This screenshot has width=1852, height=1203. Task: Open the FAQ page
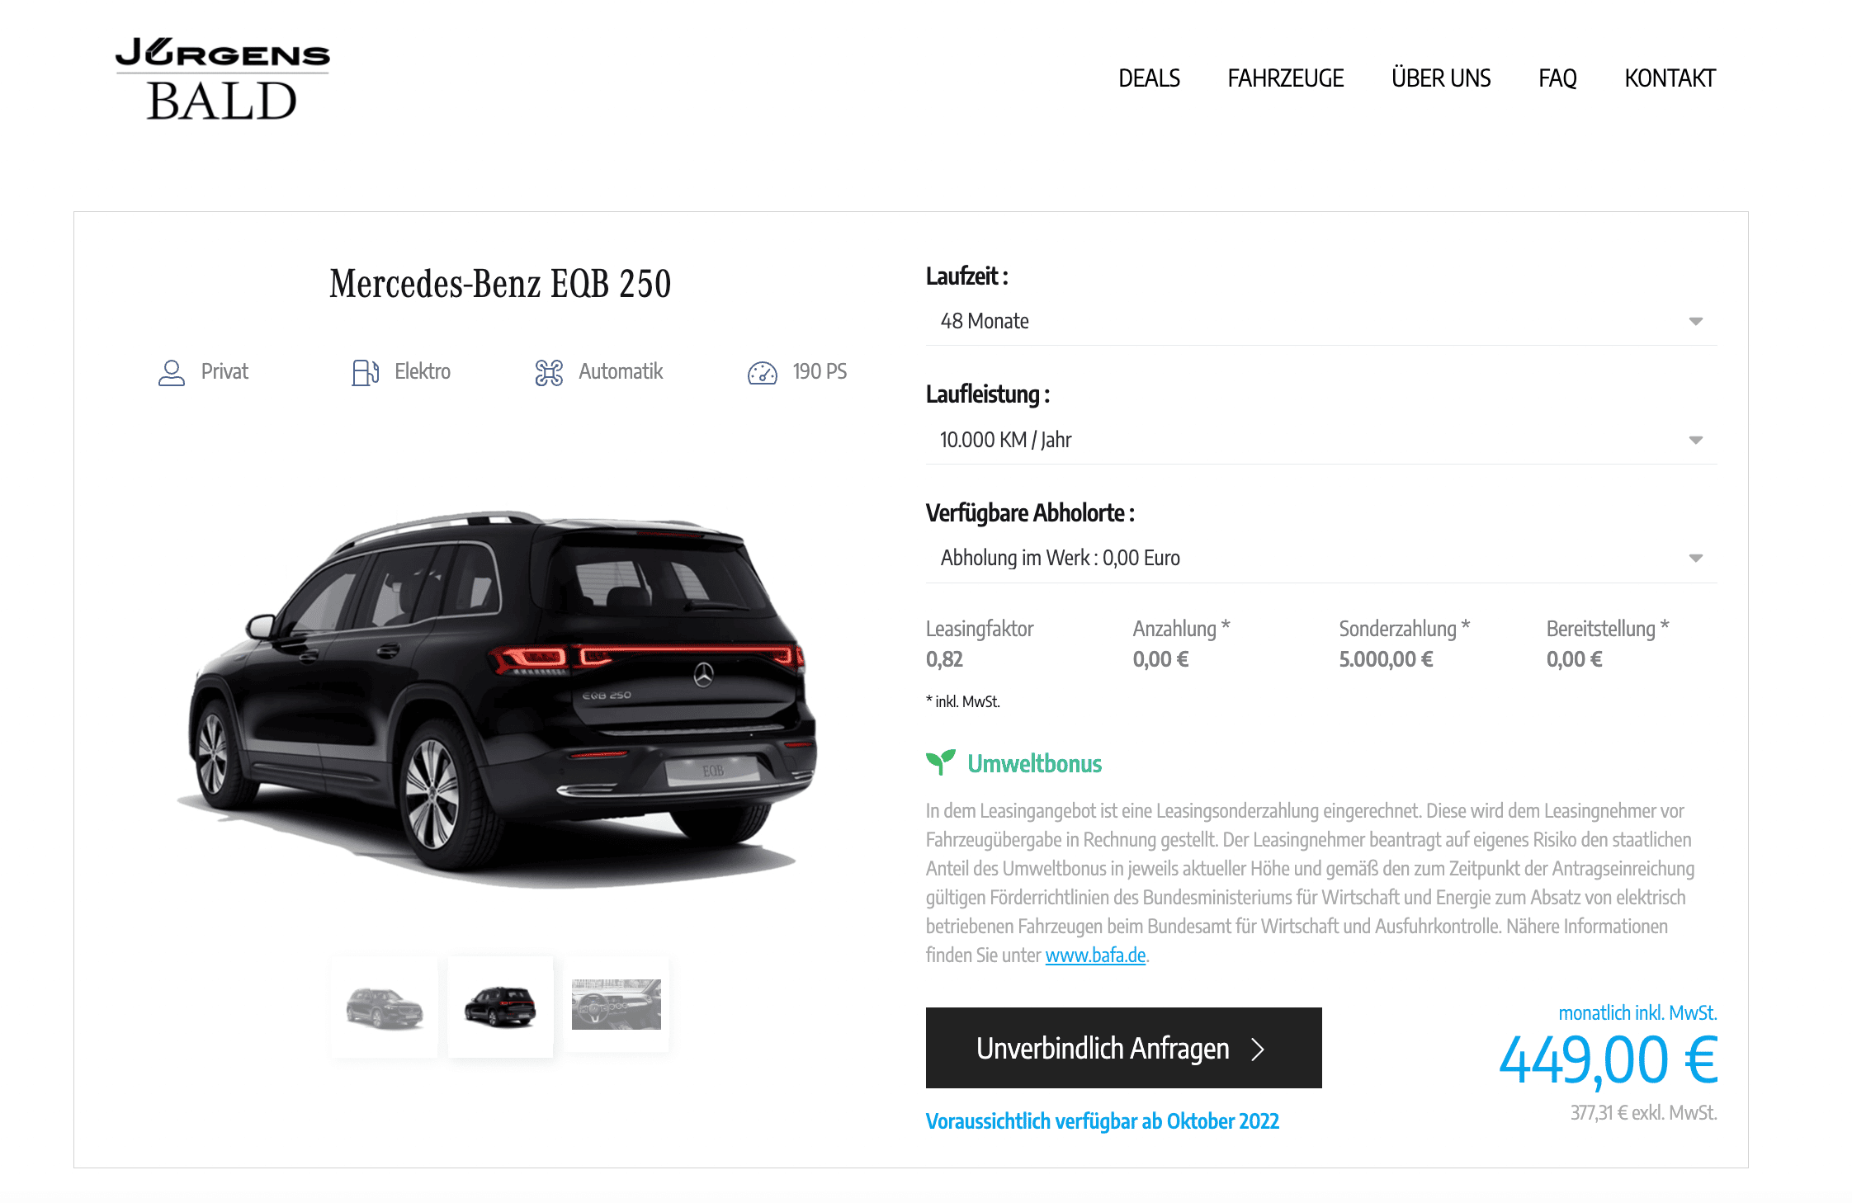coord(1557,78)
